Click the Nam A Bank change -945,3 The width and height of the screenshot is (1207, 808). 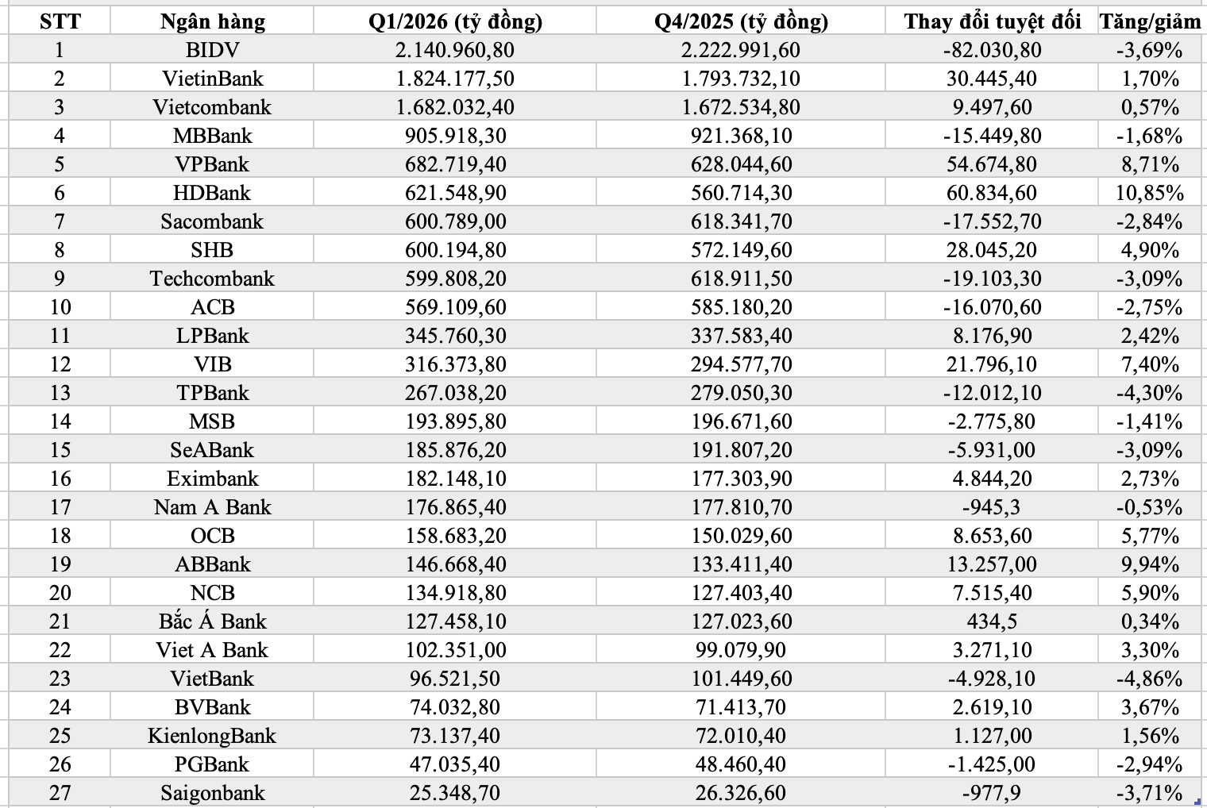[x=992, y=507]
